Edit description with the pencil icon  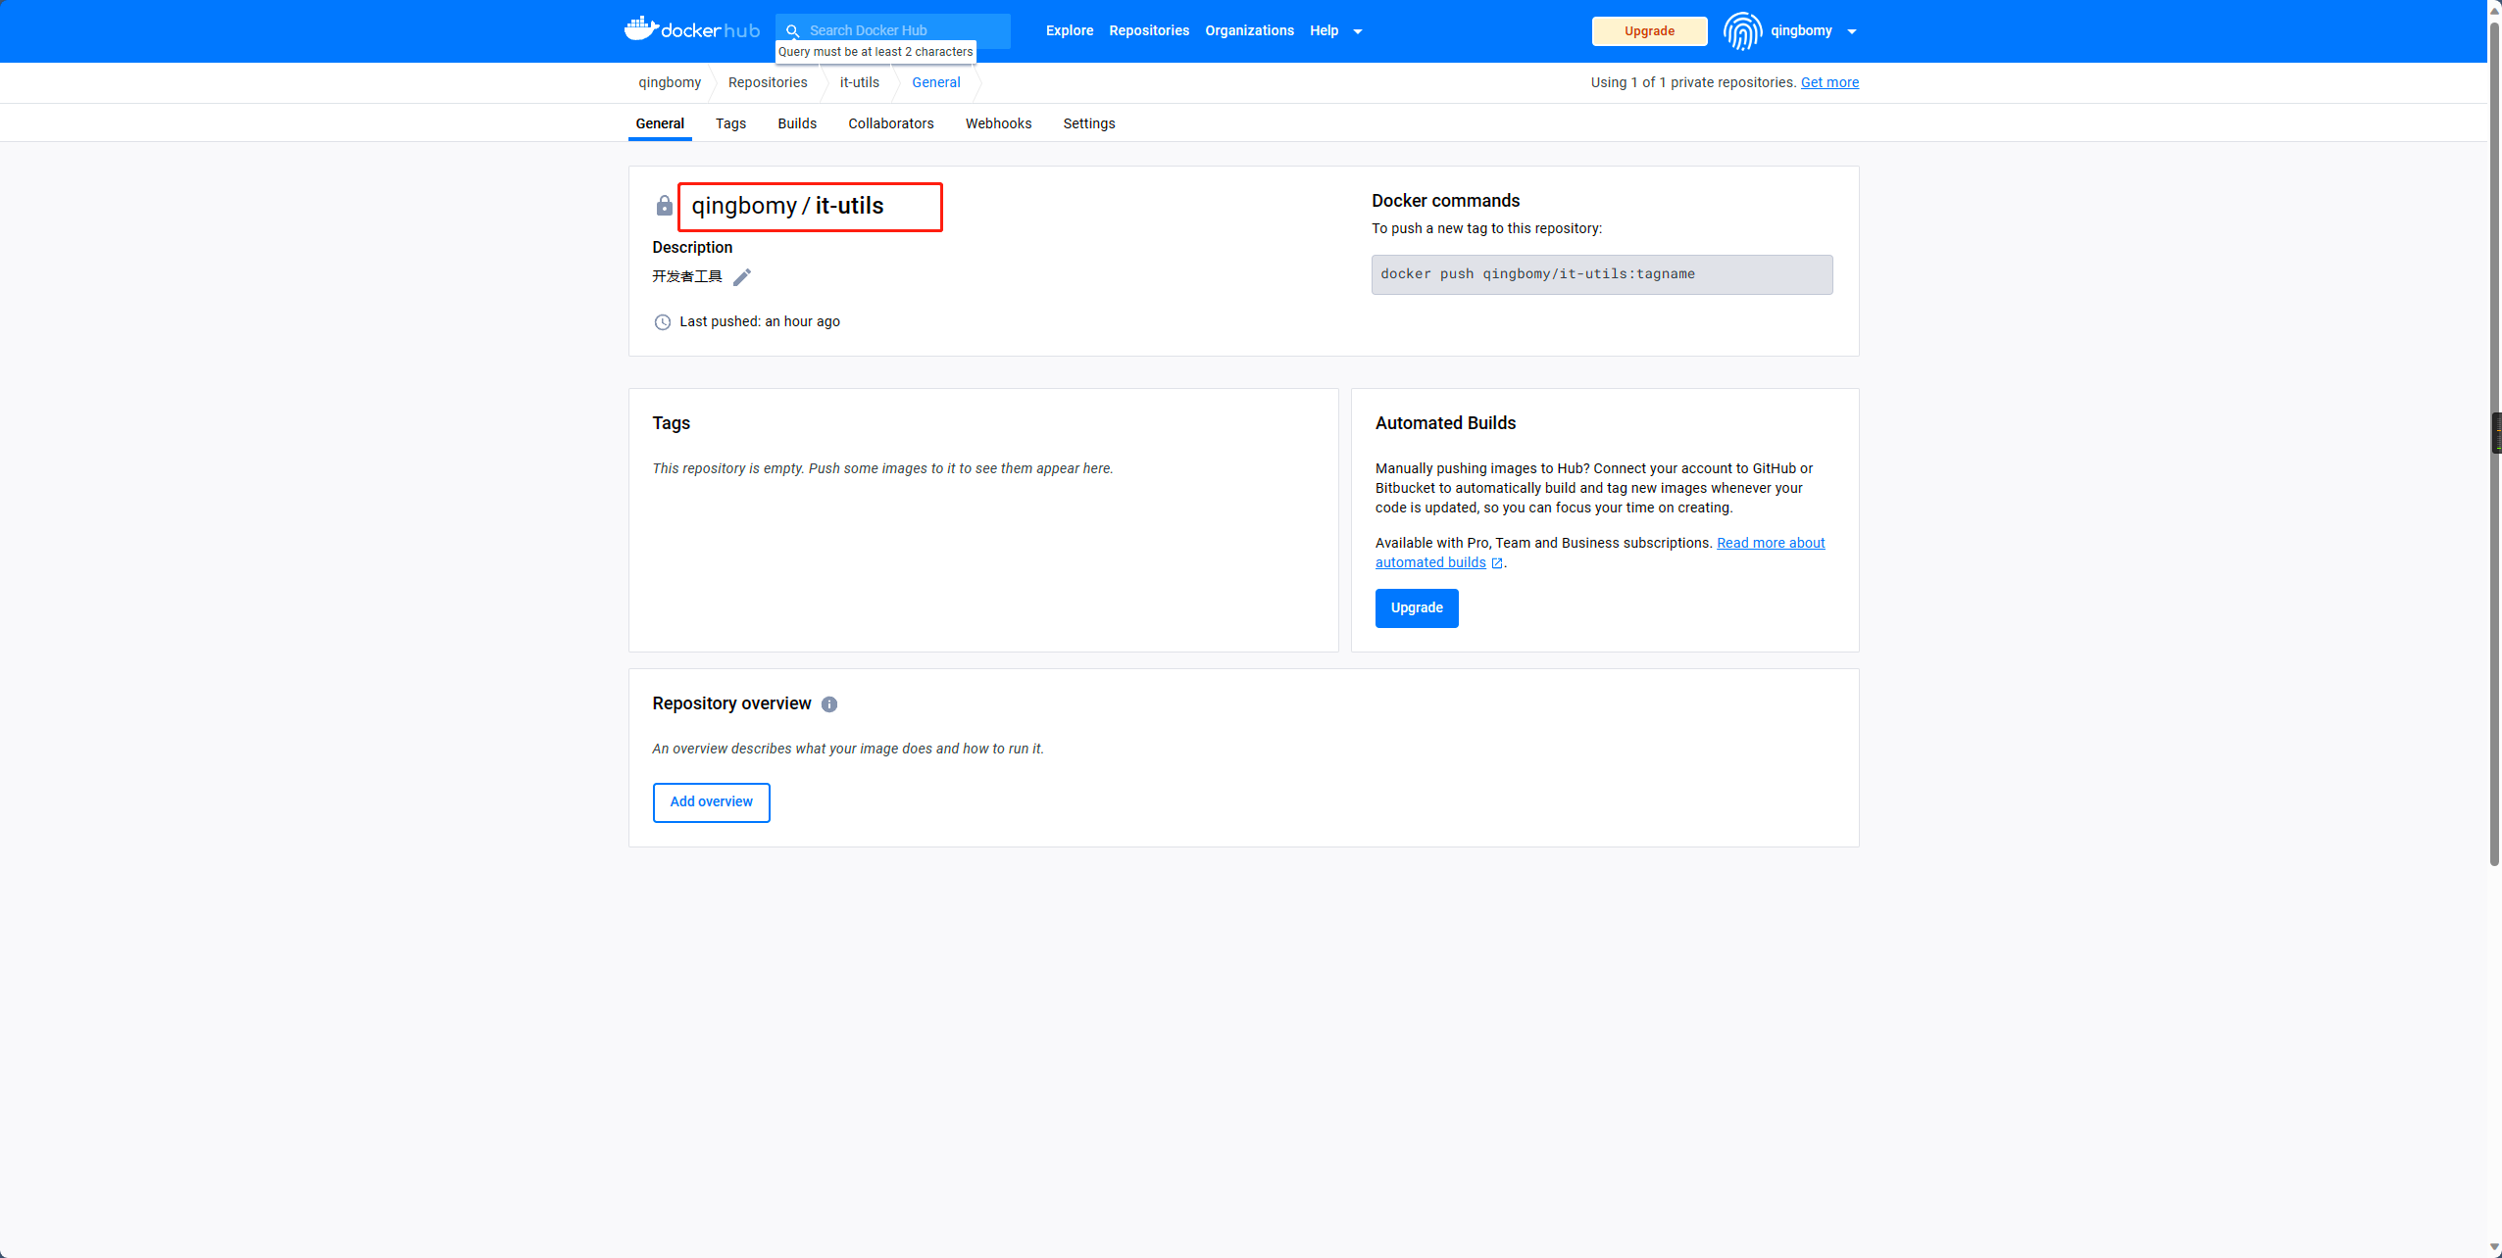coord(742,277)
